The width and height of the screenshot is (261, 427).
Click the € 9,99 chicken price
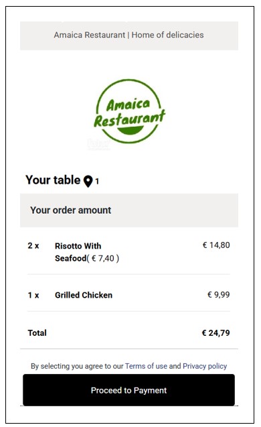[x=219, y=295]
